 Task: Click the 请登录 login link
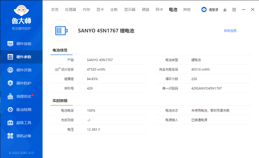pyautogui.click(x=213, y=10)
